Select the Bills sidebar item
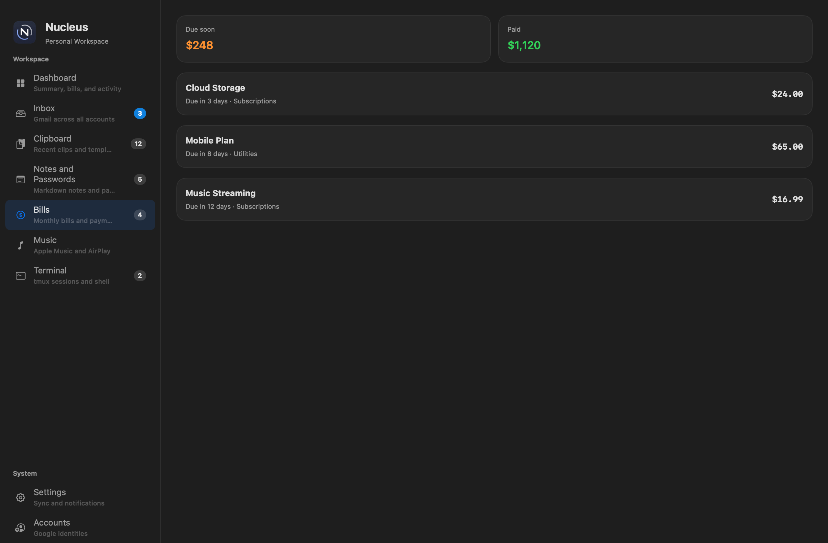Screen dimensions: 828x543 [80, 215]
